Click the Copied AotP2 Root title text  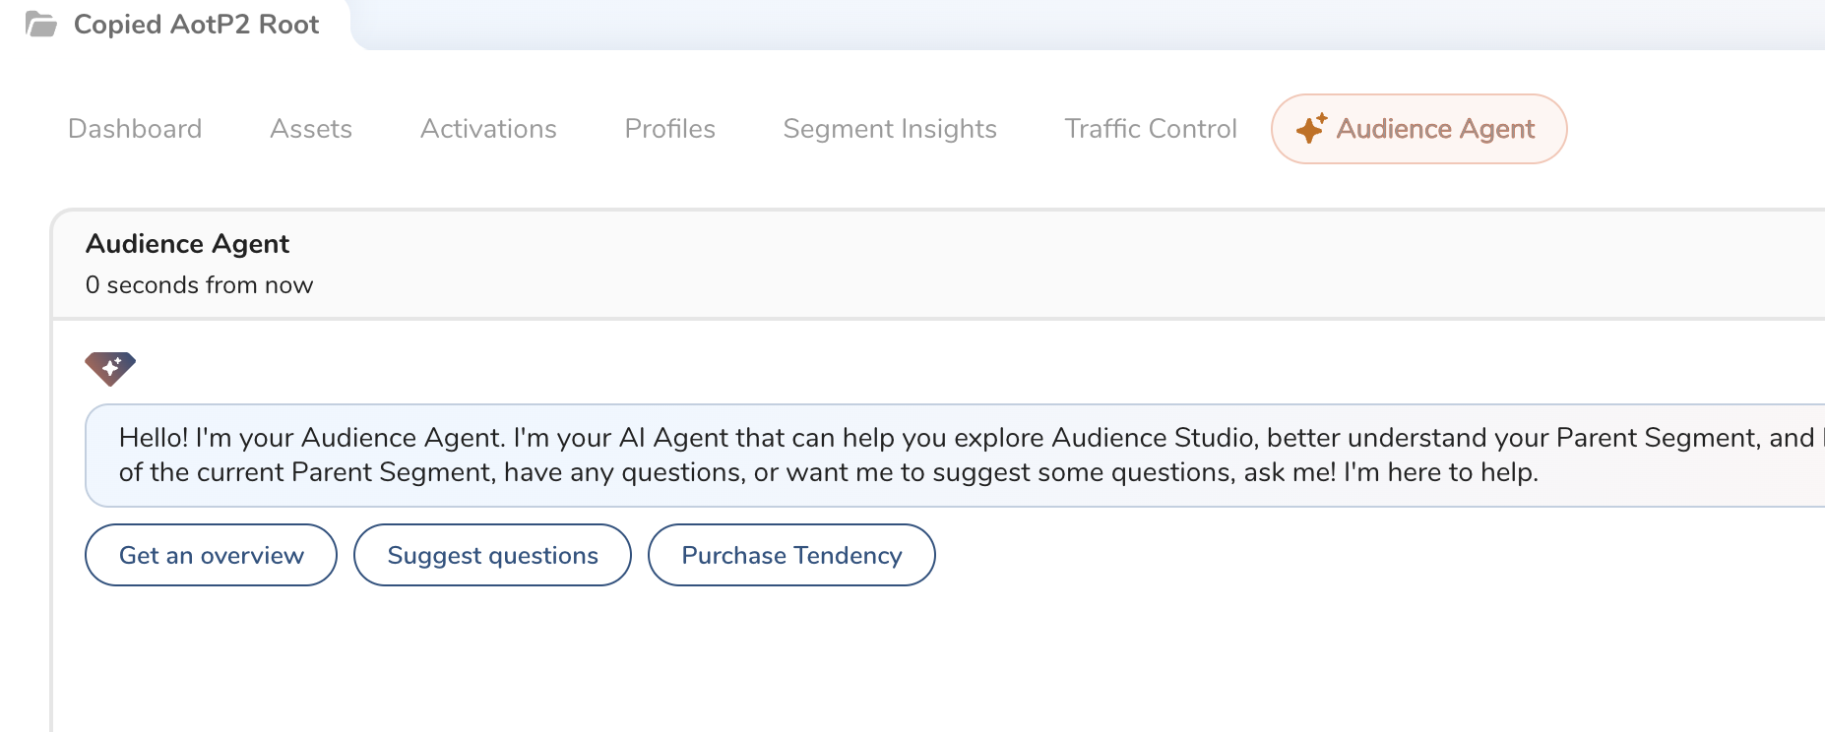[x=196, y=25]
